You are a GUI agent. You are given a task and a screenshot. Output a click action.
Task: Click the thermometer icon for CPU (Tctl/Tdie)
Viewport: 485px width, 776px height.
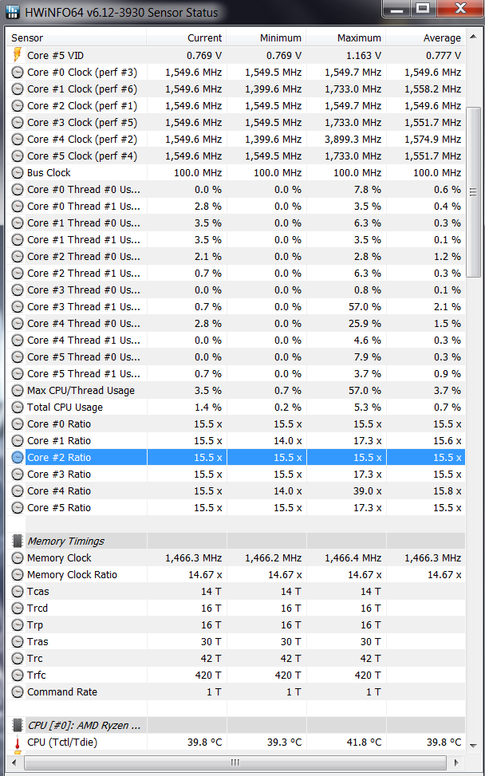tap(18, 743)
